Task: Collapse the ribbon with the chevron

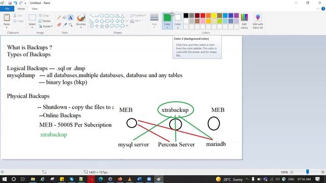Action: (x=318, y=9)
